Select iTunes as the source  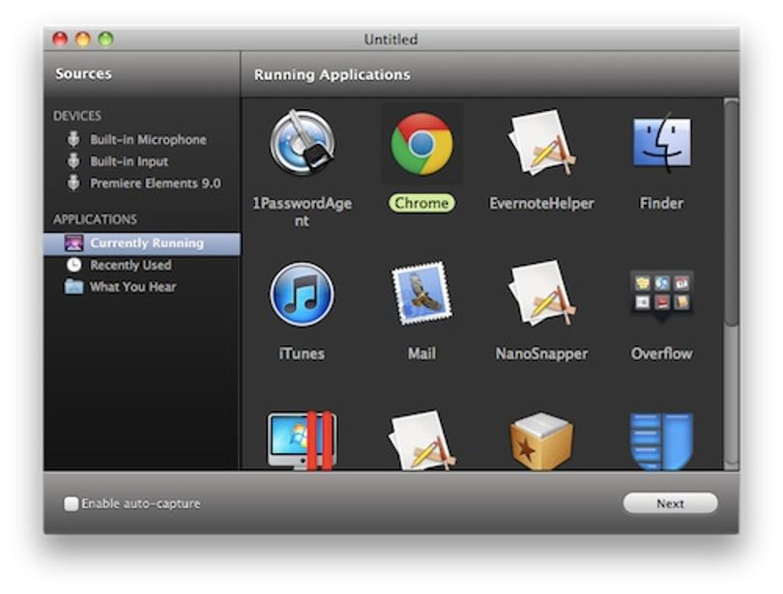[303, 295]
